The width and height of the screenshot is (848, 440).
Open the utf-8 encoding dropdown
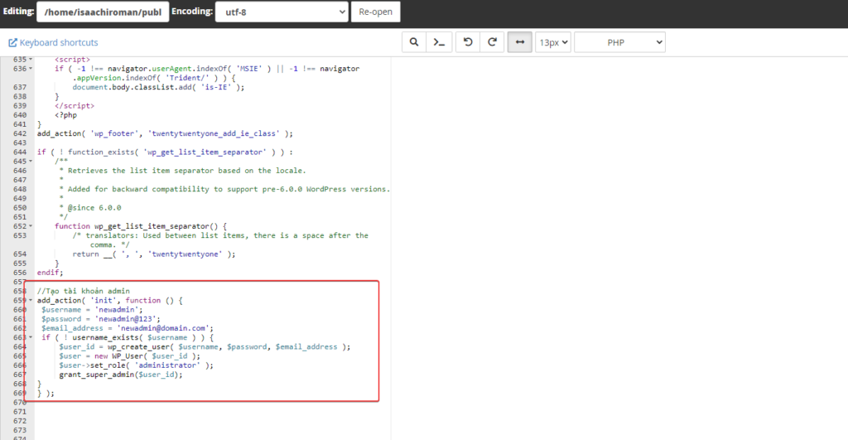(x=282, y=12)
